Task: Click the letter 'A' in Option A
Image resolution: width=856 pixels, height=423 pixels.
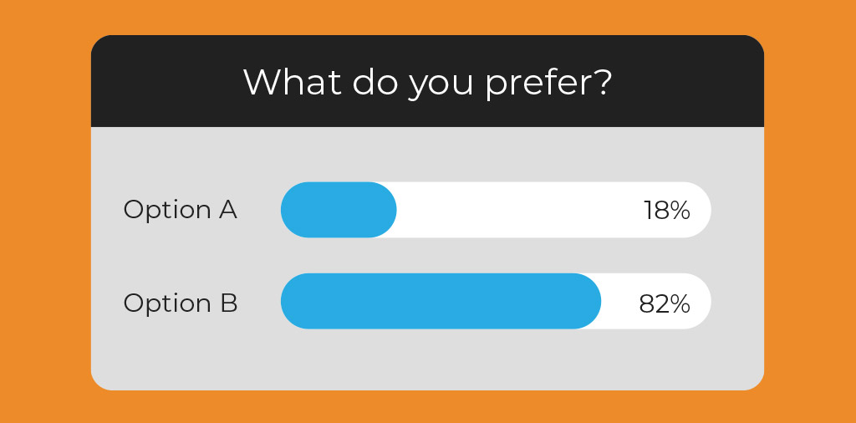Action: [228, 210]
